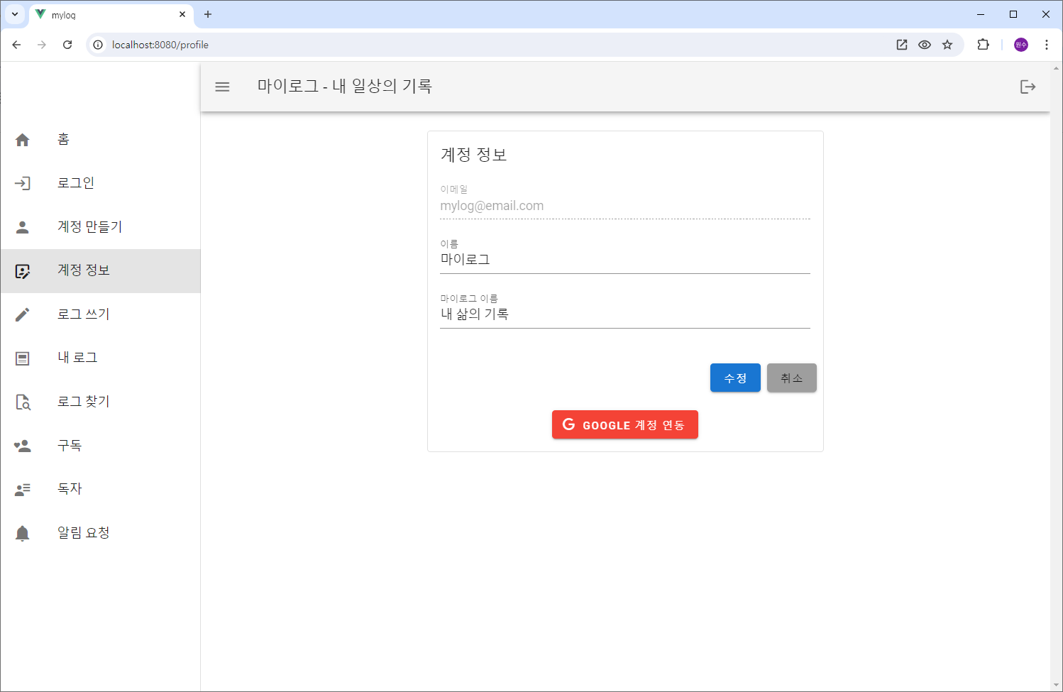Click the 수정 button to save changes
This screenshot has height=692, width=1063.
[735, 378]
